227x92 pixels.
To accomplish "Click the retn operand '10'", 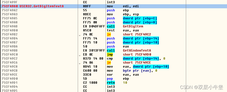I will tap(125, 82).
